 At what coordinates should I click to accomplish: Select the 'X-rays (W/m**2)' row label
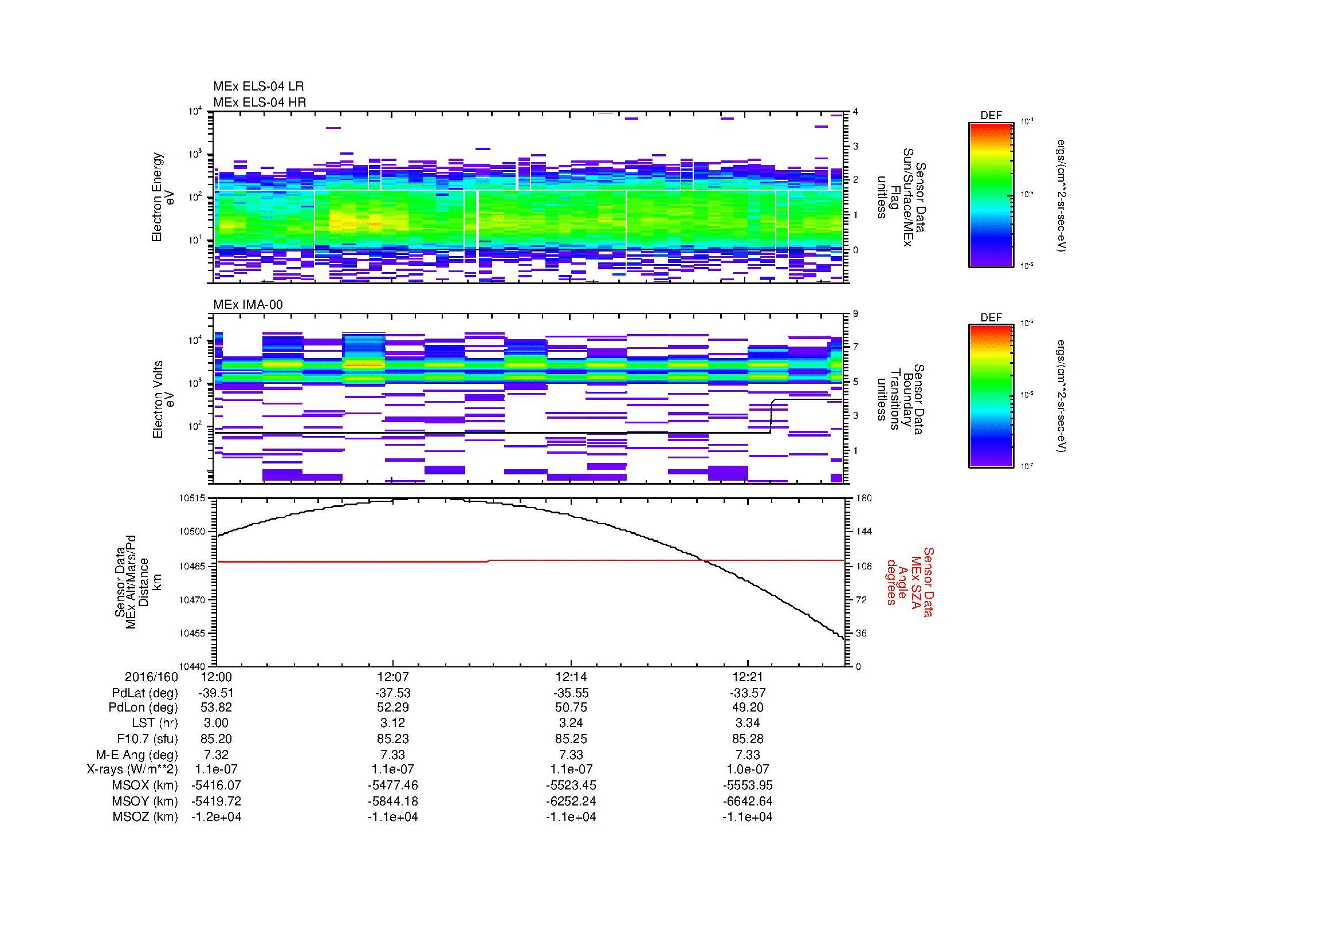(132, 769)
